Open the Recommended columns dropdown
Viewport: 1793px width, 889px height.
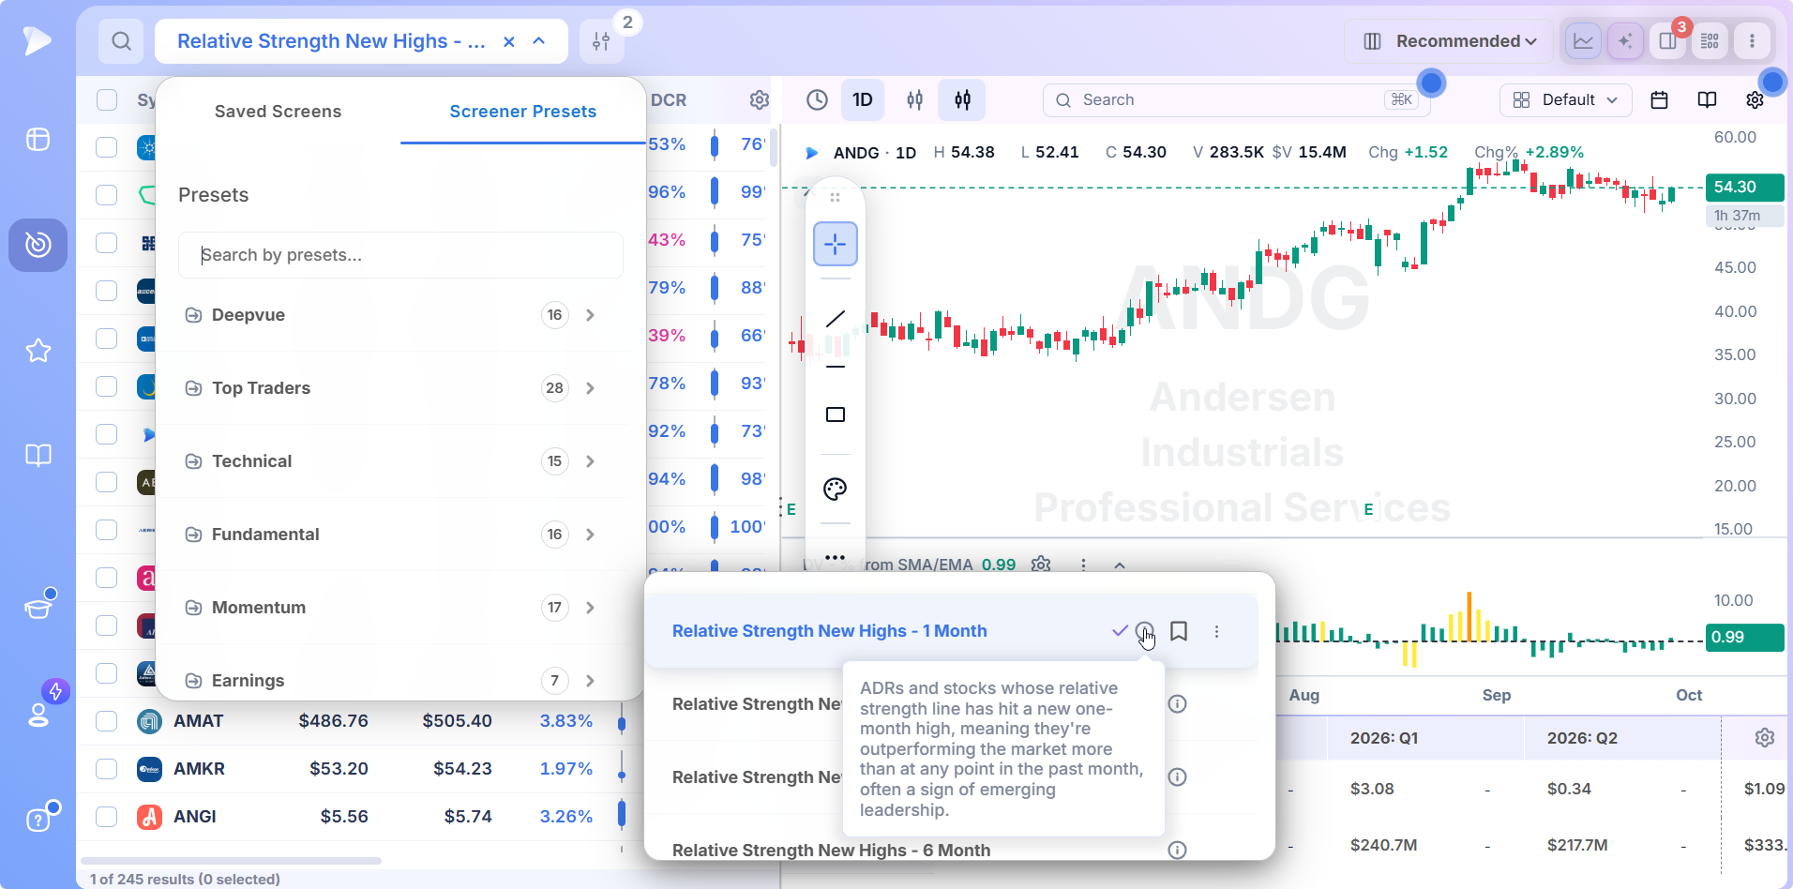(x=1449, y=41)
